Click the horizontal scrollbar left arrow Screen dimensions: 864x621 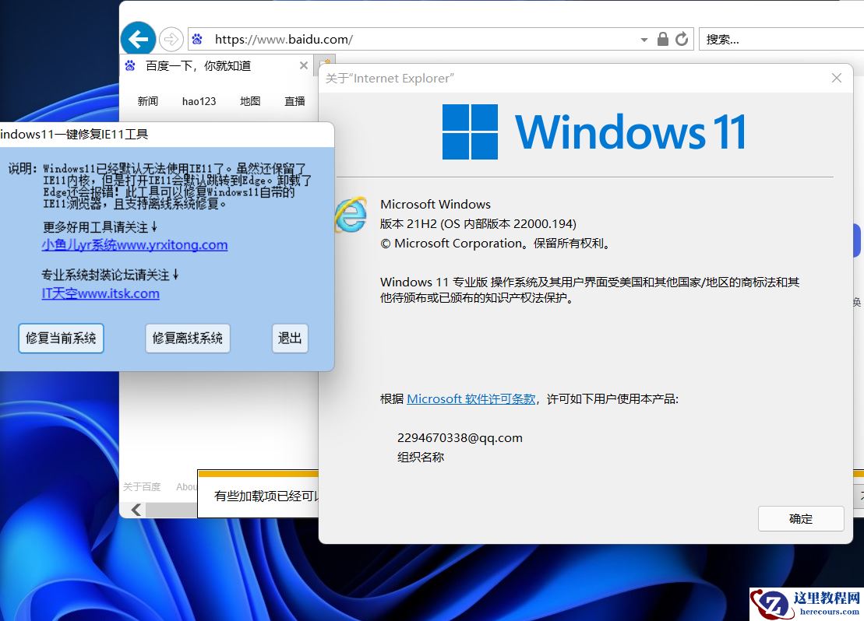(135, 510)
